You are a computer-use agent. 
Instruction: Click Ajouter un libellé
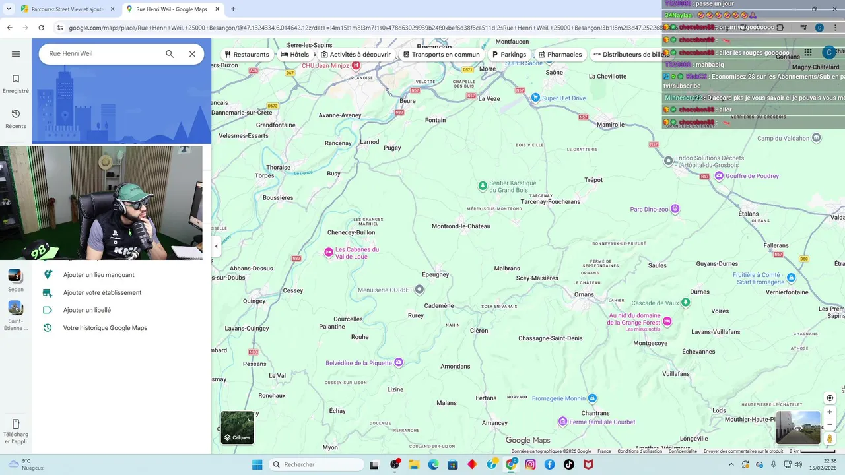point(86,310)
